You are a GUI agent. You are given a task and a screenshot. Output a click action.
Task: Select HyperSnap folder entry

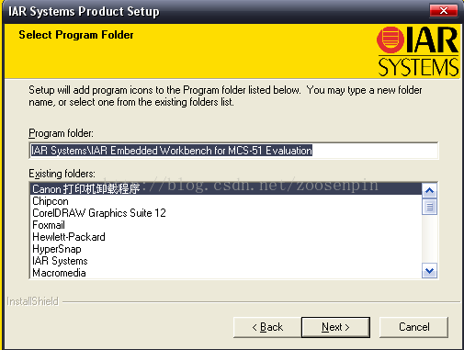click(226, 249)
